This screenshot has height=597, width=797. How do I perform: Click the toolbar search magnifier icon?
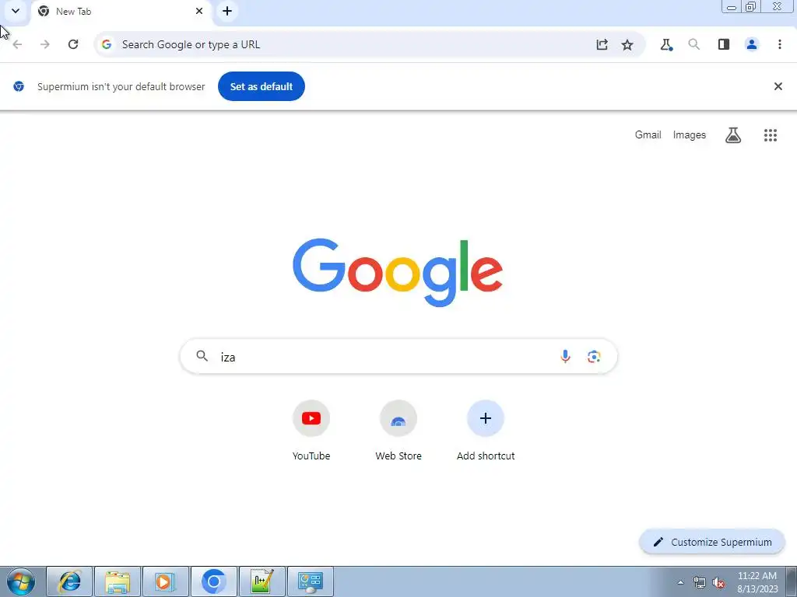click(x=693, y=44)
